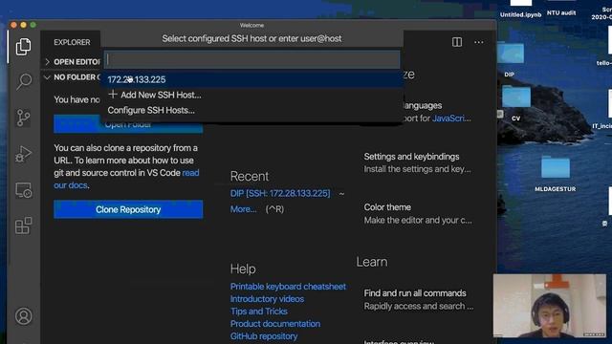Open recent DIP SSH workspace link
612x344 pixels.
tap(280, 193)
